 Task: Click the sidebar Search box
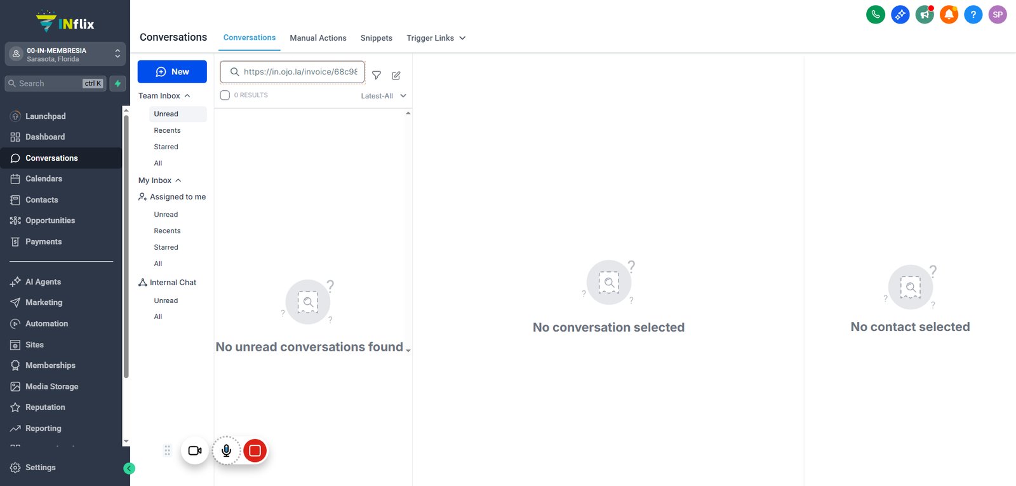point(55,83)
